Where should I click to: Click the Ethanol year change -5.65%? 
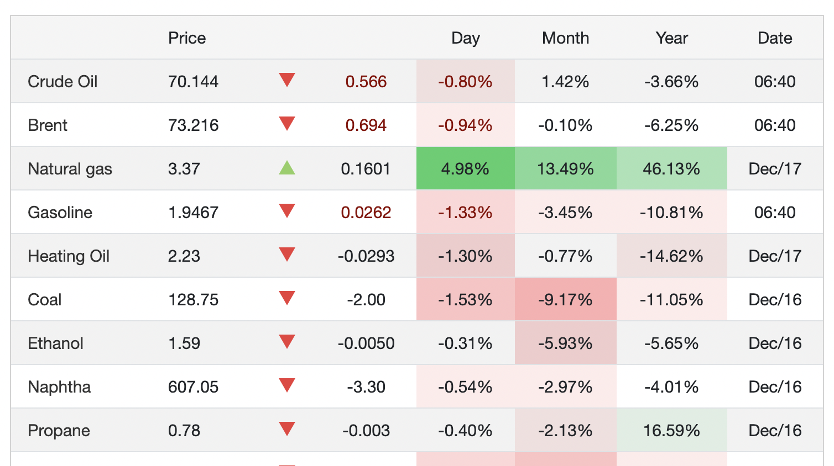[x=671, y=343]
